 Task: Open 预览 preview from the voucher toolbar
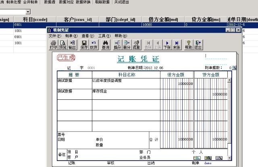click(x=63, y=45)
